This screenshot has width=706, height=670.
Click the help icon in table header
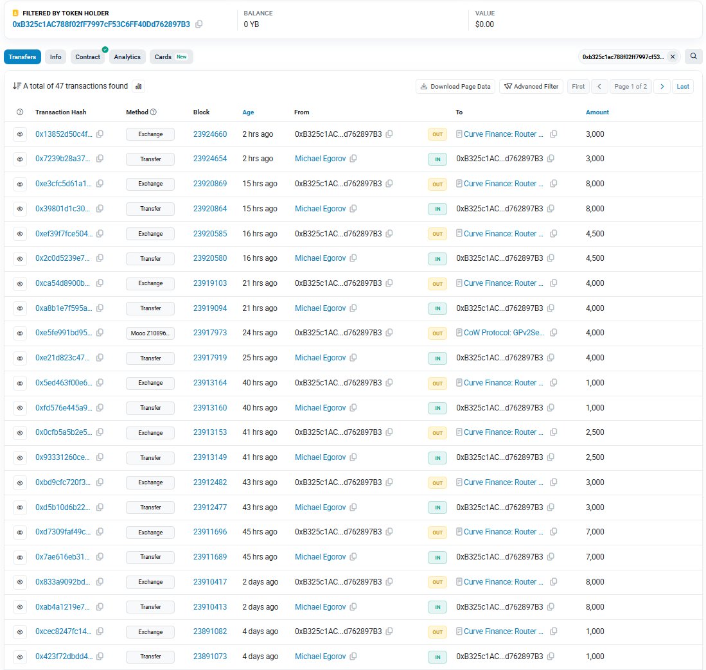[x=20, y=112]
